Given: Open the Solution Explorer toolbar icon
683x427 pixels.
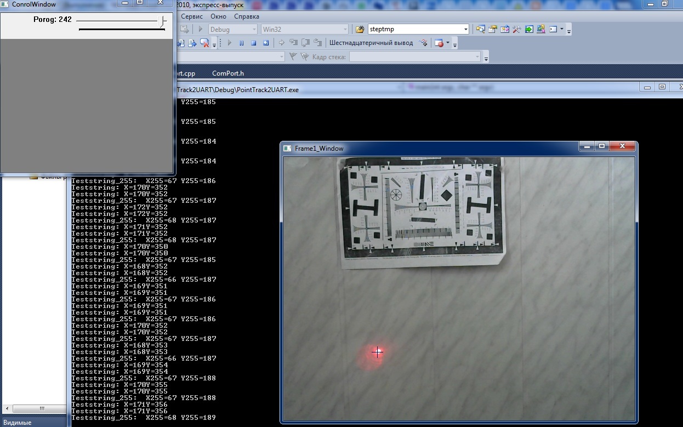Looking at the screenshot, I should (480, 29).
